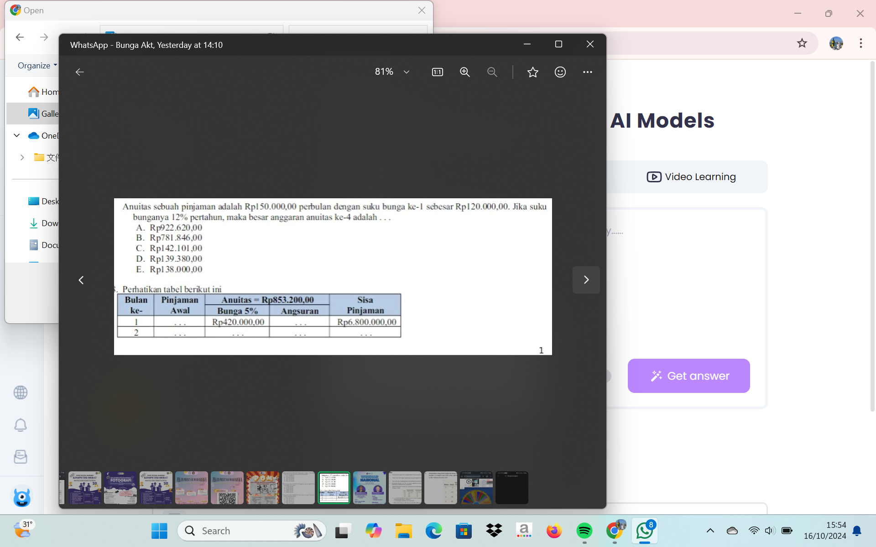Click the previous page arrow button

[x=81, y=279]
